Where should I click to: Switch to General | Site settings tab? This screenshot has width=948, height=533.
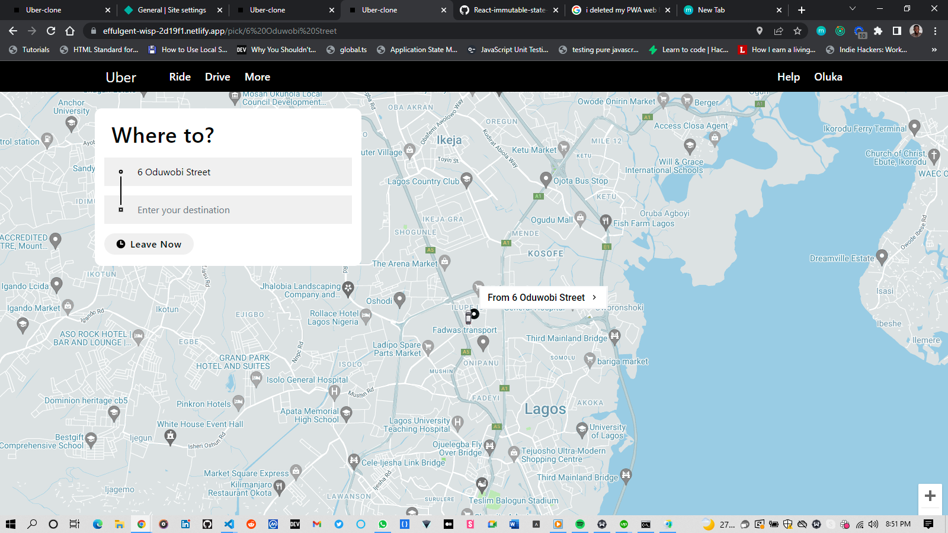(172, 10)
